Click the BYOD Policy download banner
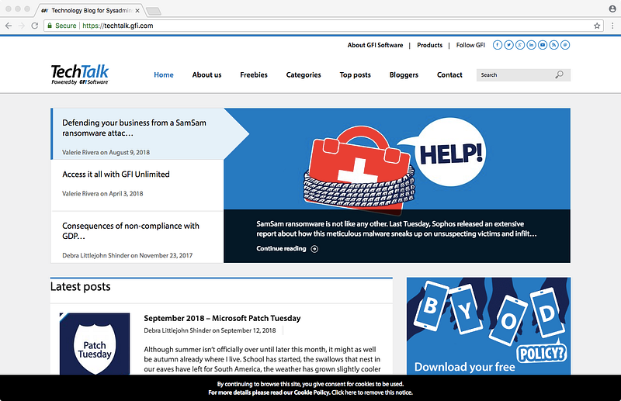Viewport: 621px width, 401px height. pos(489,326)
